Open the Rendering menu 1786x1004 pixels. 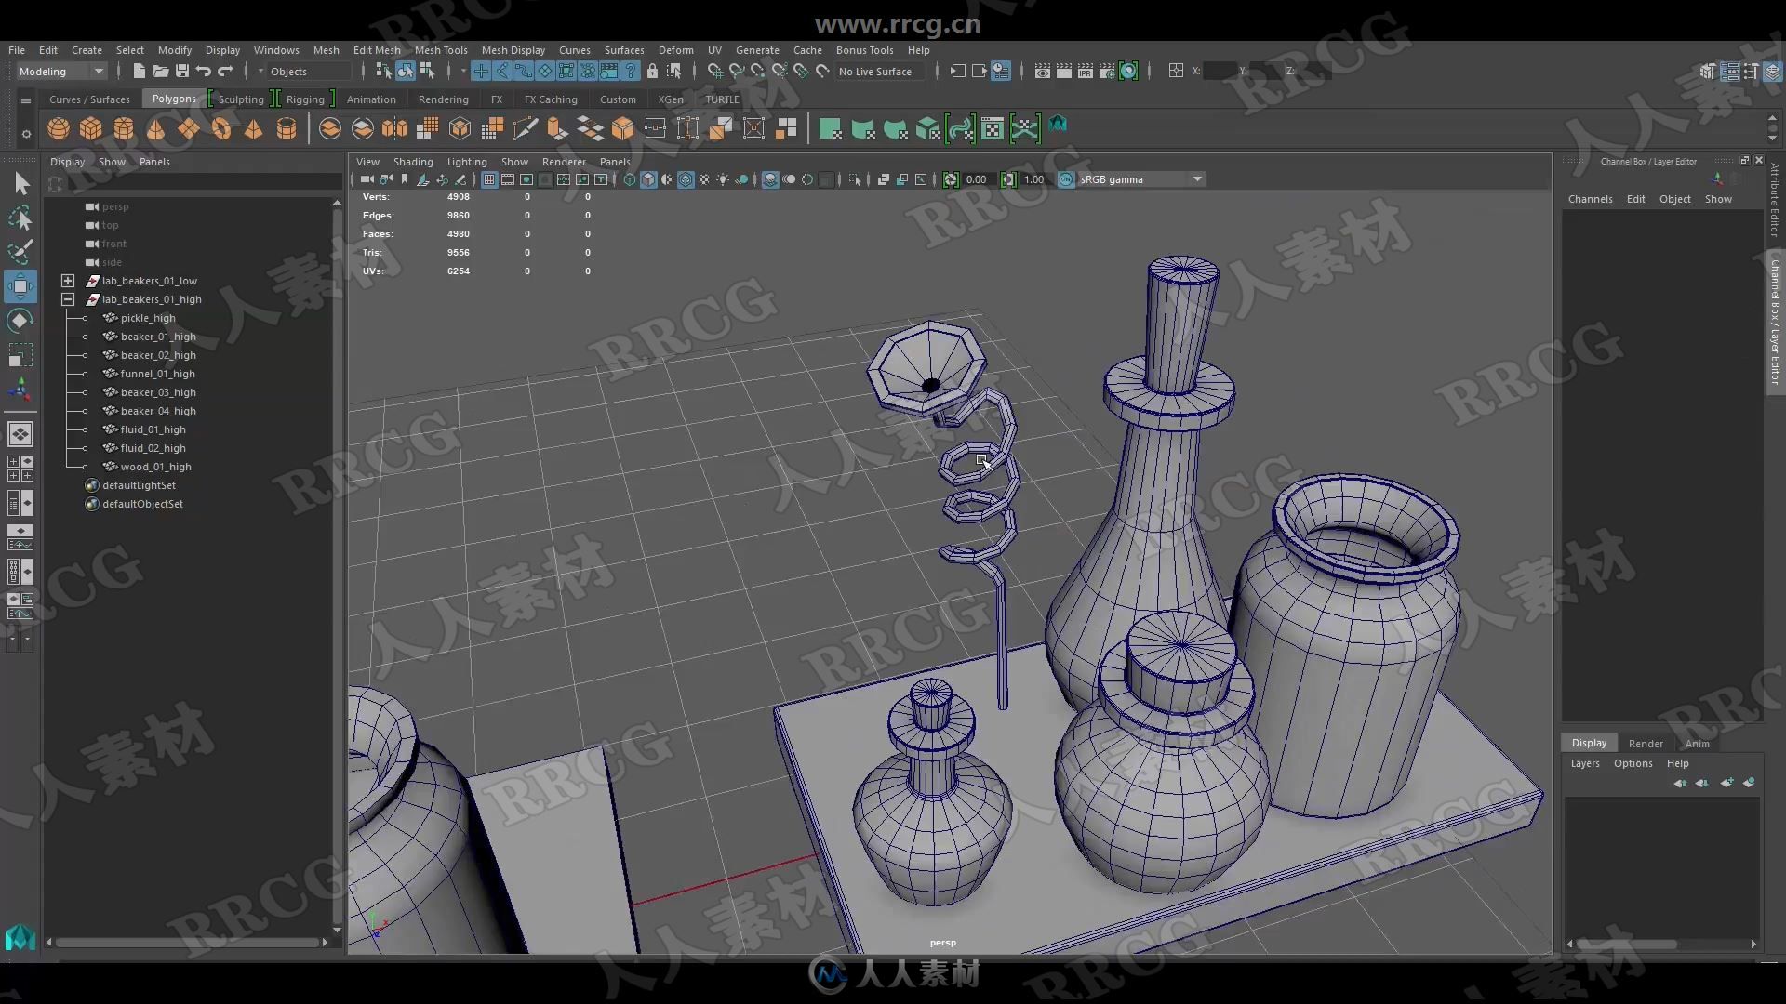tap(442, 98)
